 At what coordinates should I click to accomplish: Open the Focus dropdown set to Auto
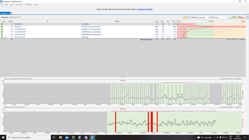(x=221, y=17)
